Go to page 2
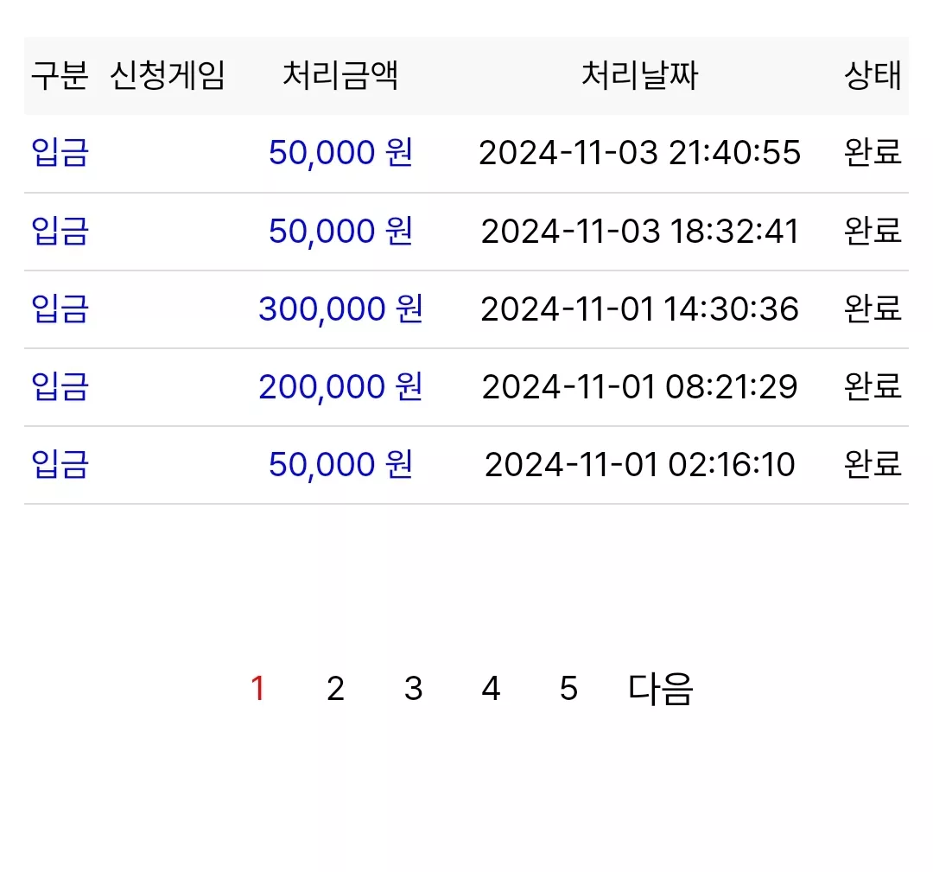The width and height of the screenshot is (933, 872). point(335,689)
